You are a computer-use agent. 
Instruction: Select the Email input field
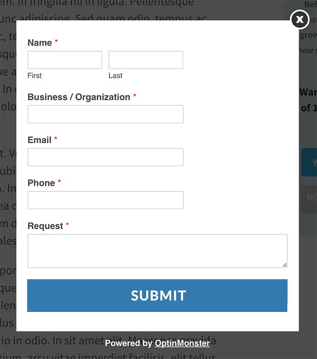105,158
